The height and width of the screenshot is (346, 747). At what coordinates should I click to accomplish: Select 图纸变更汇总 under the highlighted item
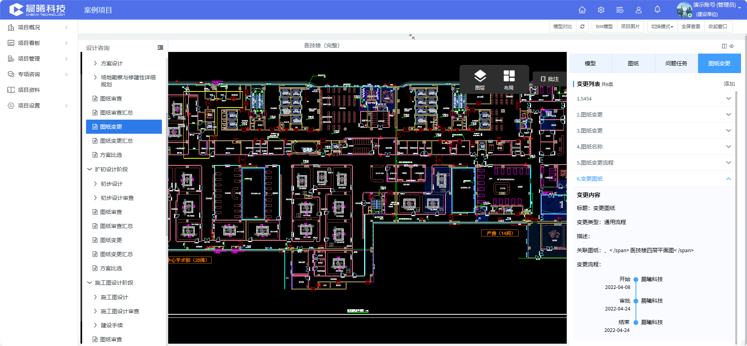pos(116,141)
